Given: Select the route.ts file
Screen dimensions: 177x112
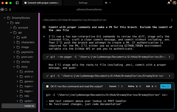Looking at the screenshot, I should [x=19, y=106].
